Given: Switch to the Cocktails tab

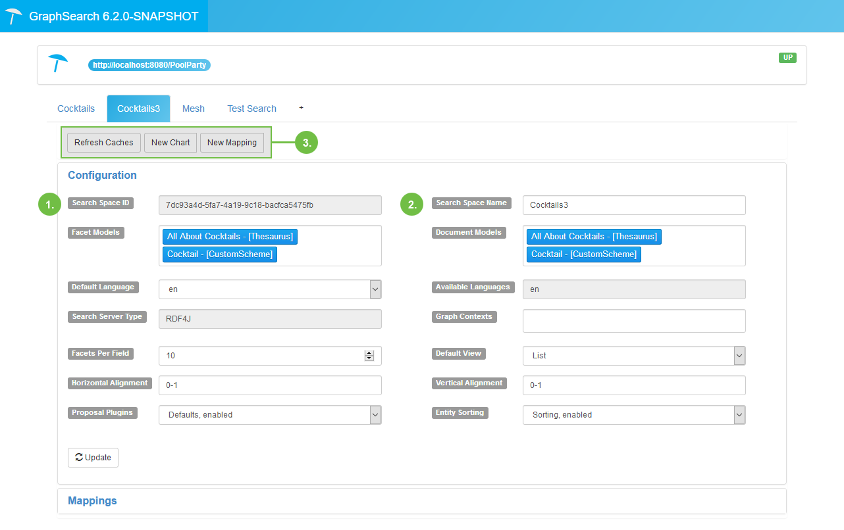Looking at the screenshot, I should (76, 108).
